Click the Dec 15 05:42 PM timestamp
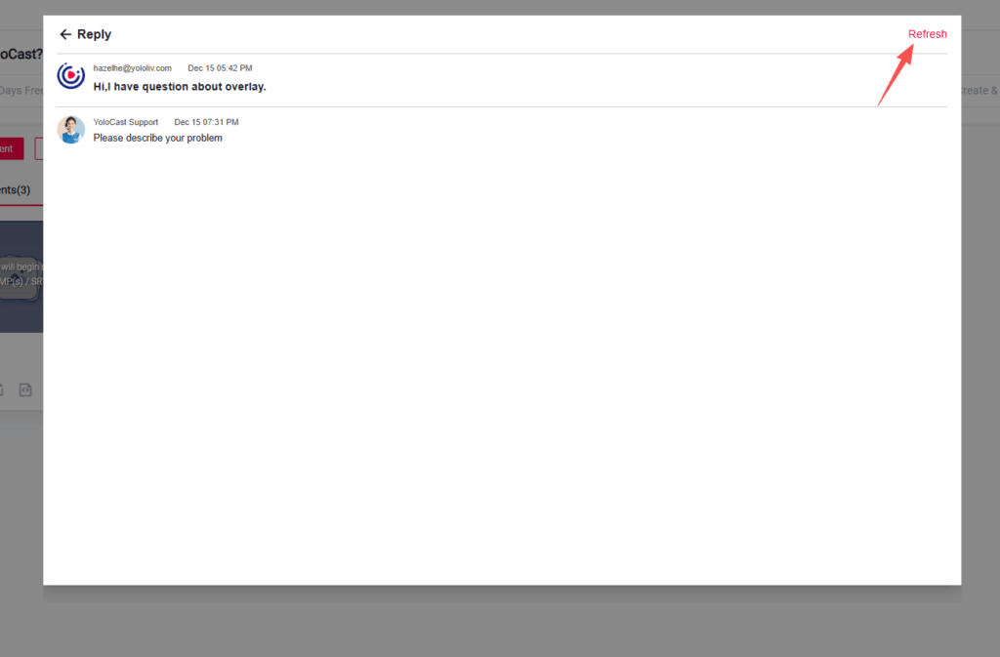 click(220, 68)
